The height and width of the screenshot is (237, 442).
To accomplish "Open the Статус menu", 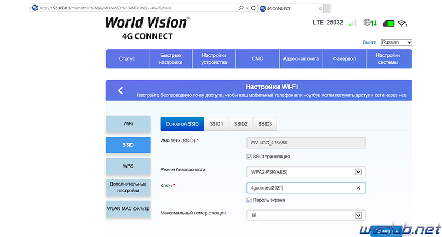I will click(x=127, y=59).
